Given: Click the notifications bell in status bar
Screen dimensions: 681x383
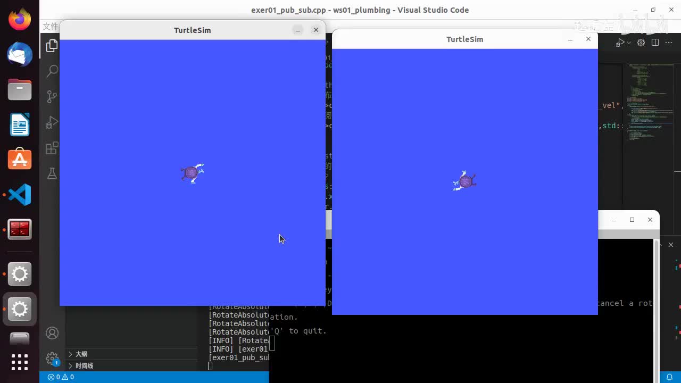Looking at the screenshot, I should click(669, 377).
